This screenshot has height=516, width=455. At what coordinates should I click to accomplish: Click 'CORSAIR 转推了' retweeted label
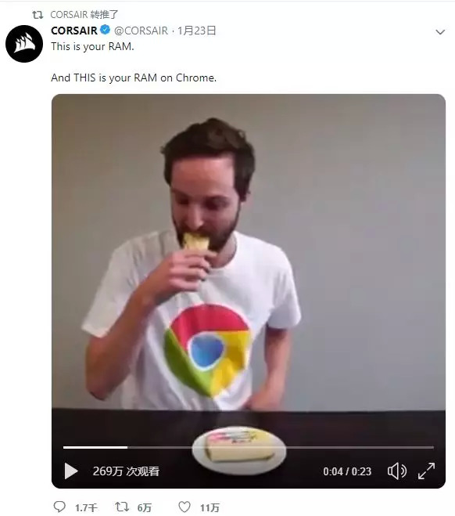[x=84, y=14]
